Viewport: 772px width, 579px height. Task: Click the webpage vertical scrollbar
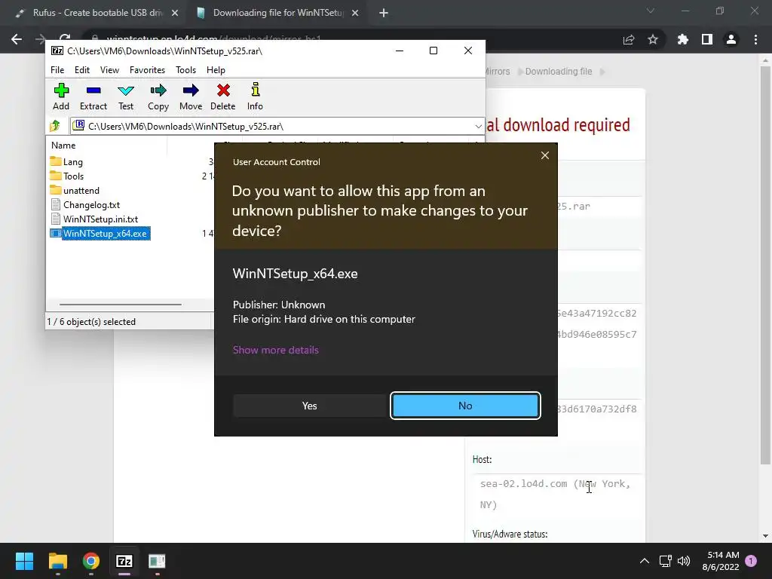(x=765, y=265)
